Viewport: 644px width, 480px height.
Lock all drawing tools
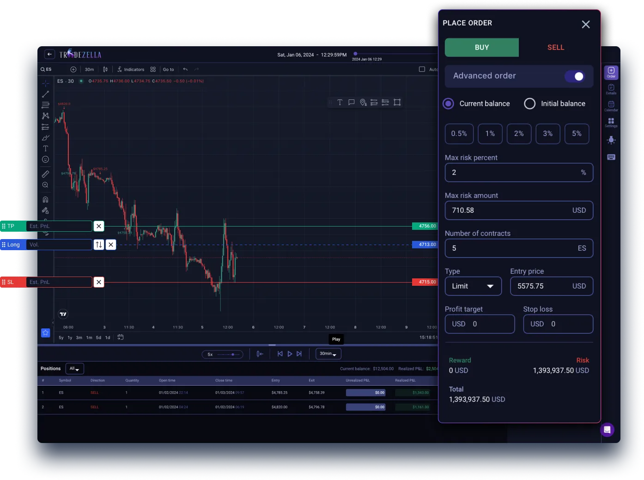pyautogui.click(x=45, y=210)
